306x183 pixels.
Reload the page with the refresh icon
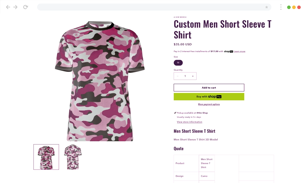[26, 7]
